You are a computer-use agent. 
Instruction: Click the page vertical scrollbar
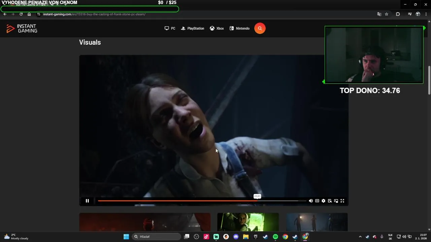pyautogui.click(x=429, y=81)
